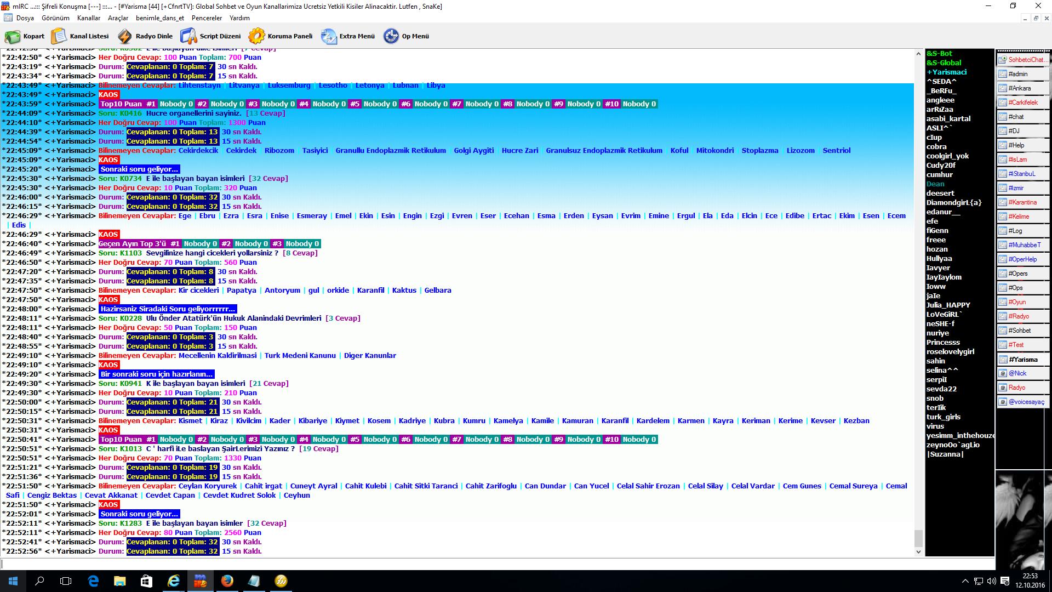Open Windows Store from taskbar
This screenshot has width=1052, height=592.
pyautogui.click(x=146, y=581)
